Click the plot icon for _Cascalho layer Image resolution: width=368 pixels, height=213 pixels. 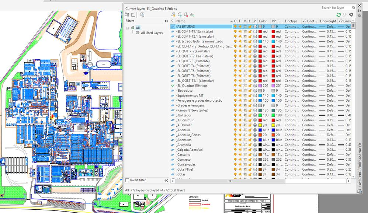point(255,154)
